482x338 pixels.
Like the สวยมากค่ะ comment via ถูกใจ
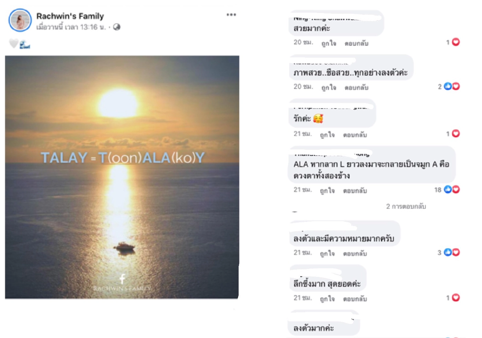pos(329,43)
